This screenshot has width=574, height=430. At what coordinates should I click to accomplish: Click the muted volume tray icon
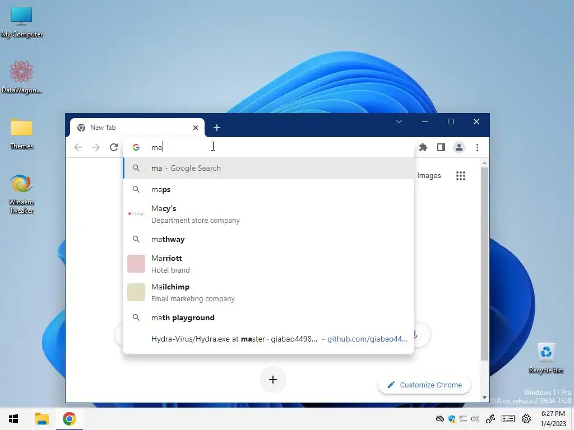tap(475, 419)
